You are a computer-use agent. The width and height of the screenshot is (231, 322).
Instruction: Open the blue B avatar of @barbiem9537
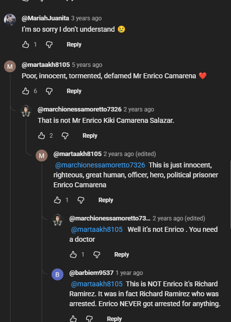pyautogui.click(x=58, y=274)
